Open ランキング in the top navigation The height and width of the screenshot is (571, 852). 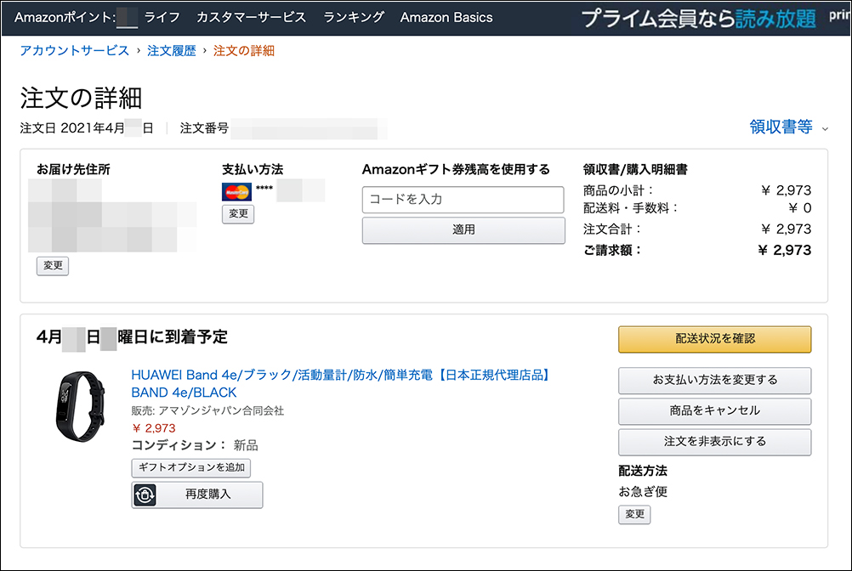pos(354,17)
